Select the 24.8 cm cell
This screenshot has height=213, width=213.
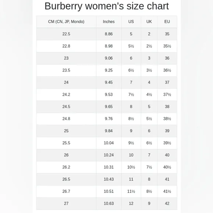66,119
